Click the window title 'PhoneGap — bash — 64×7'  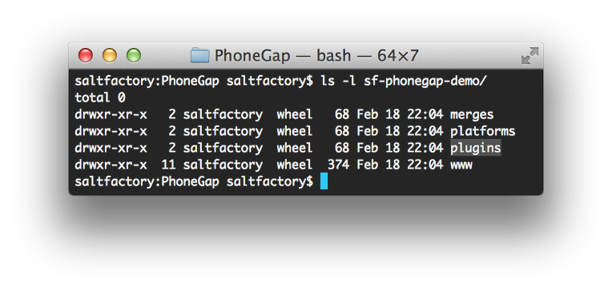click(x=316, y=56)
